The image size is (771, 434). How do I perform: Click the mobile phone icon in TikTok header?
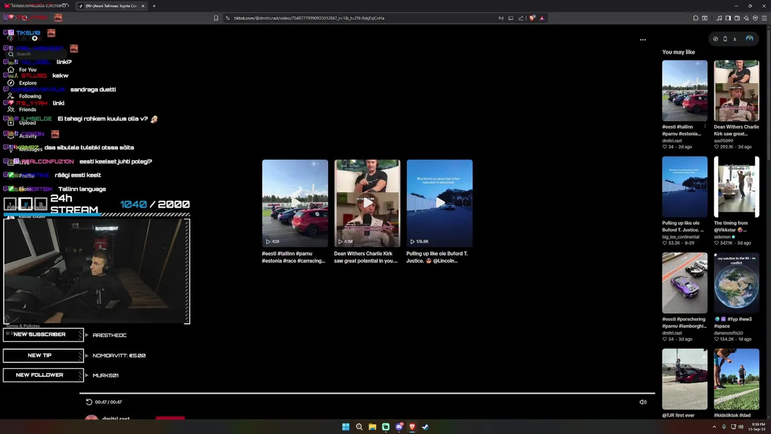[725, 39]
